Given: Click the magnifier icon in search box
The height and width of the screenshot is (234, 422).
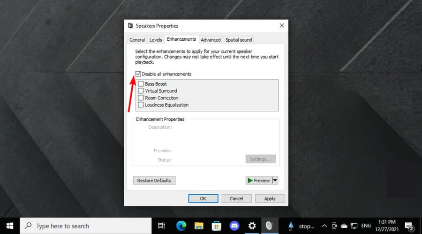Looking at the screenshot, I should (x=28, y=226).
